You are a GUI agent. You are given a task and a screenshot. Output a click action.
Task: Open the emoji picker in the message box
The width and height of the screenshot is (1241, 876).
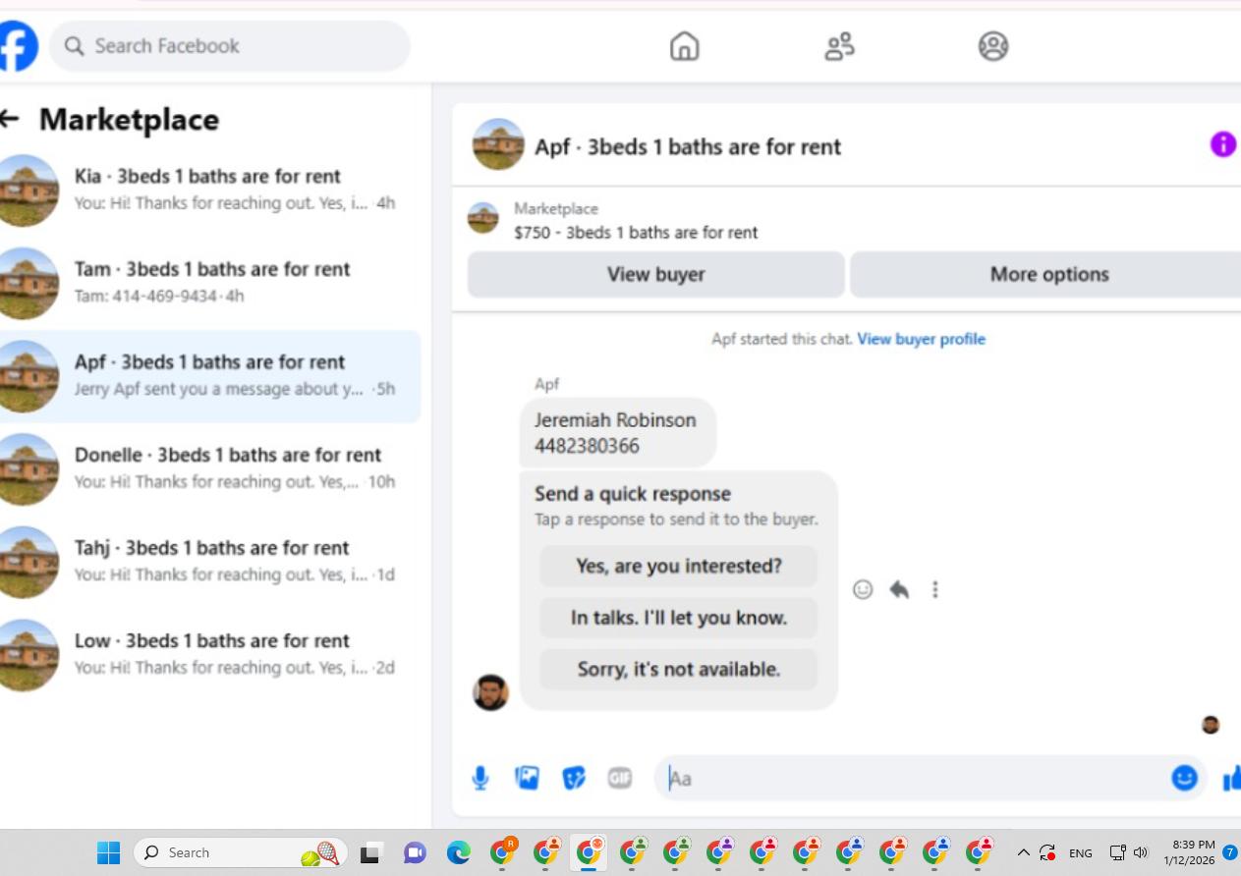point(1185,778)
